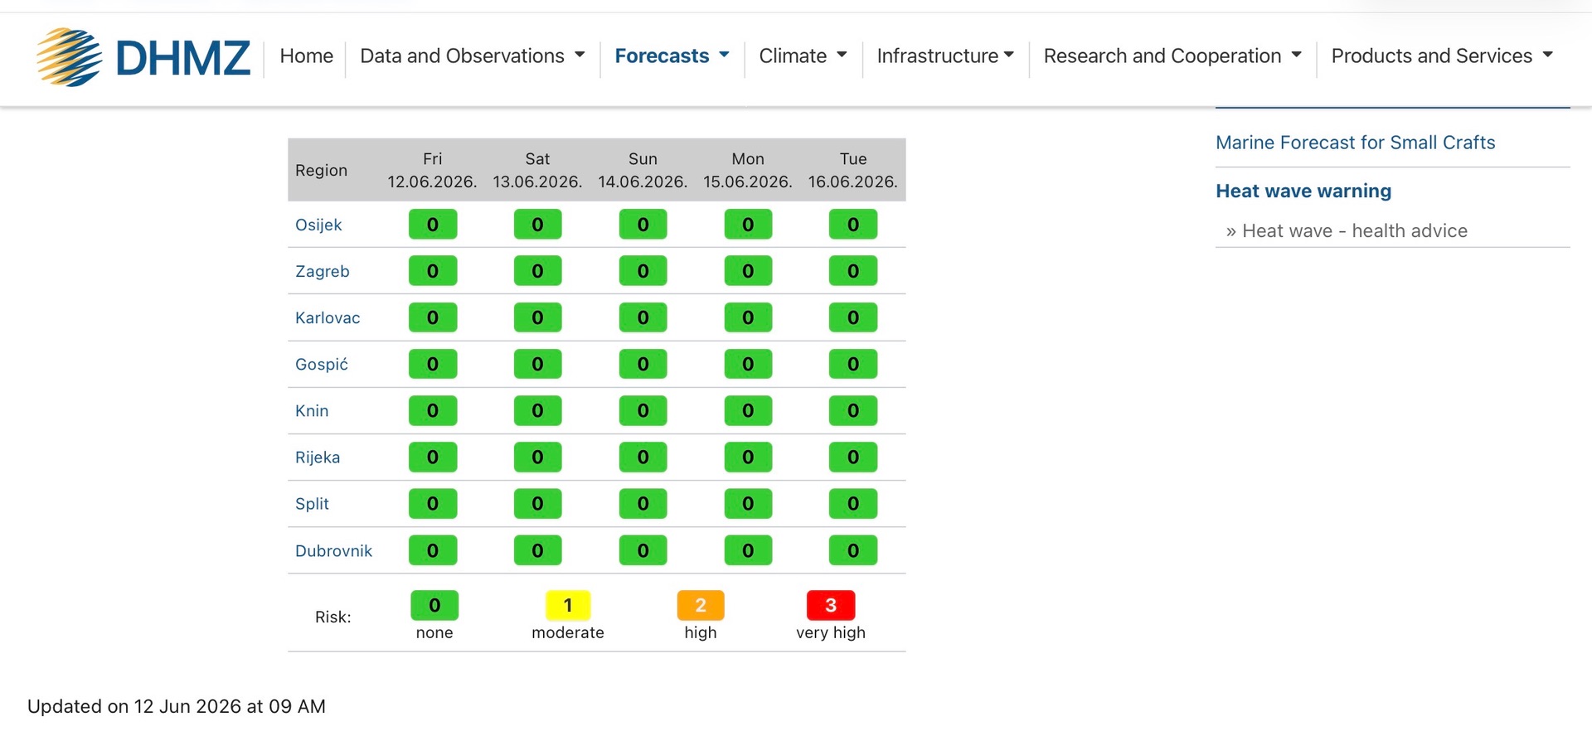Click the Mon 15.06.2026. column header
This screenshot has height=731, width=1592.
tap(748, 170)
